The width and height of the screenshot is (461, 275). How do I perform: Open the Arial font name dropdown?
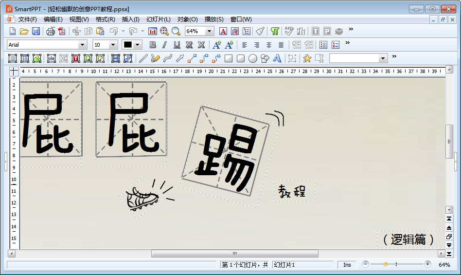click(x=82, y=45)
